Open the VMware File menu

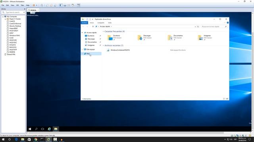click(3, 5)
